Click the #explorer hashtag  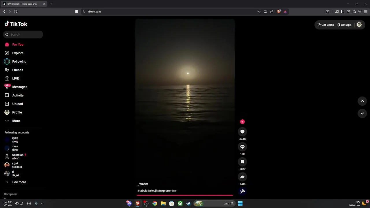point(164,191)
